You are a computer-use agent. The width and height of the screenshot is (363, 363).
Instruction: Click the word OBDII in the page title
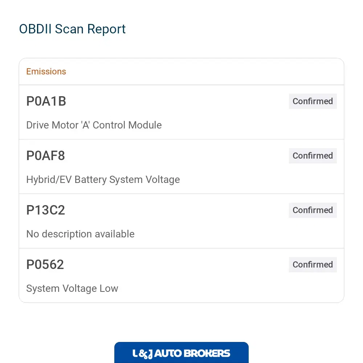tap(35, 29)
